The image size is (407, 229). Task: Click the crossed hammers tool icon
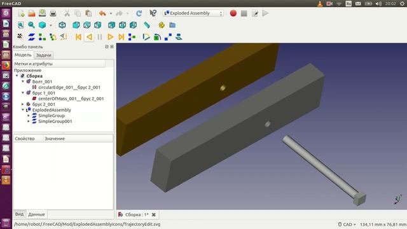(x=20, y=37)
